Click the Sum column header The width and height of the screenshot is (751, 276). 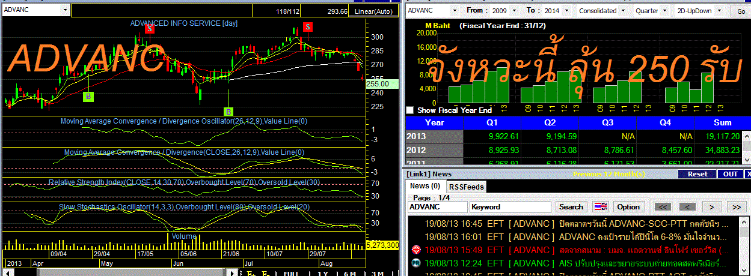(722, 122)
